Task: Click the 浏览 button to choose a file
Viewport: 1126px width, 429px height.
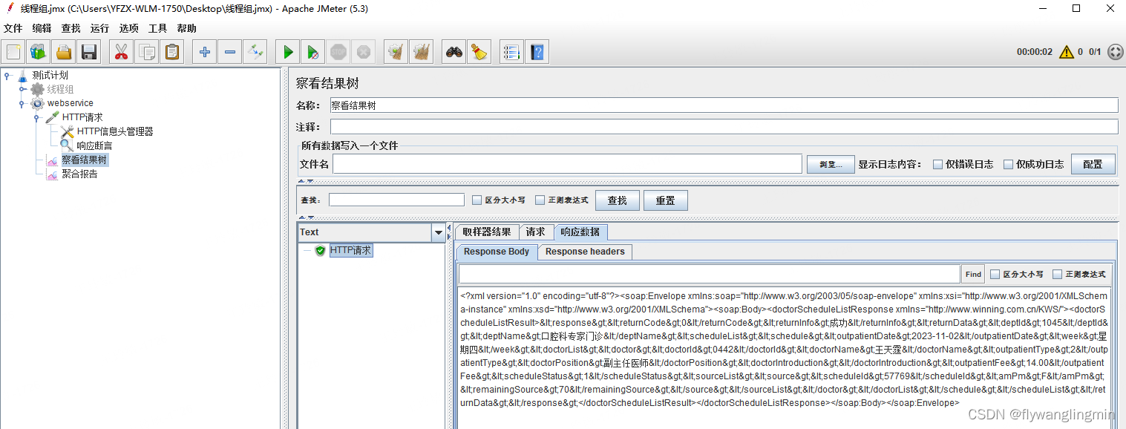Action: [830, 163]
